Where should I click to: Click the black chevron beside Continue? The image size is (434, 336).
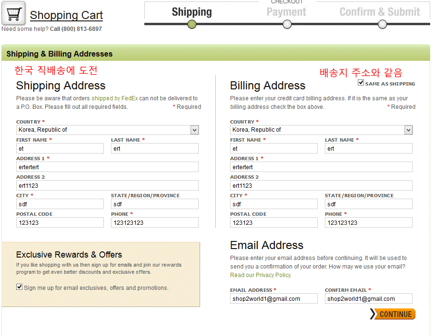(373, 314)
